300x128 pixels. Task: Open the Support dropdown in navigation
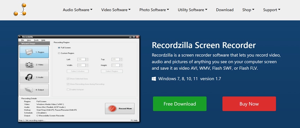pos(272,10)
